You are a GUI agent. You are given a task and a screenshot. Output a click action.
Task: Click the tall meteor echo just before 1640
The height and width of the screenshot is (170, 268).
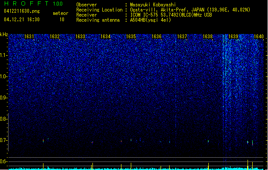[x=252, y=143]
